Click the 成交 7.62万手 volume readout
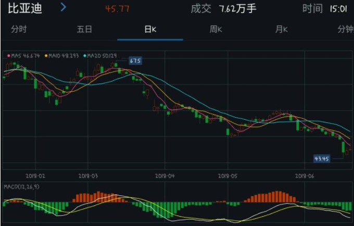Screen dimensions: 354x226 coord(224,9)
